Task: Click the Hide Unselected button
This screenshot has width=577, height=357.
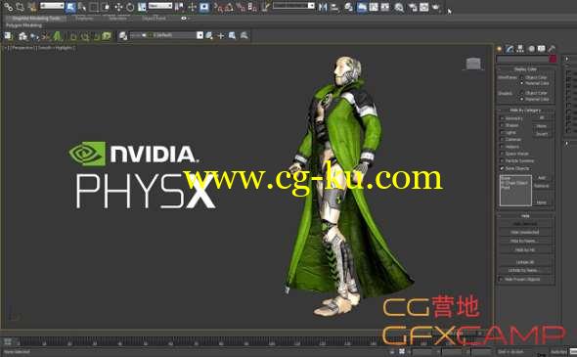Action: tap(525, 232)
